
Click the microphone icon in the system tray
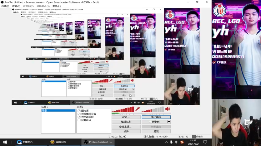click(171, 142)
